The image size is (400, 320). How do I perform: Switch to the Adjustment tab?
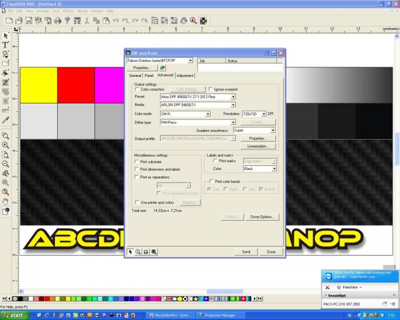[x=185, y=75]
